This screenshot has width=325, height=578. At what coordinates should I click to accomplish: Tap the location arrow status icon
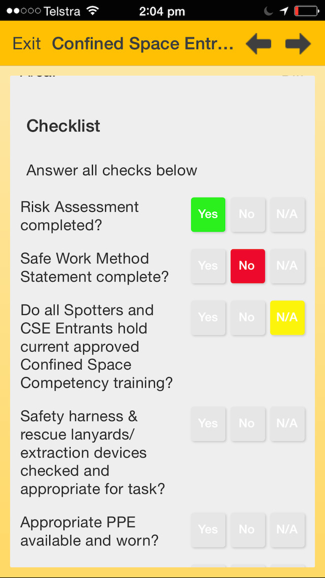(x=284, y=11)
